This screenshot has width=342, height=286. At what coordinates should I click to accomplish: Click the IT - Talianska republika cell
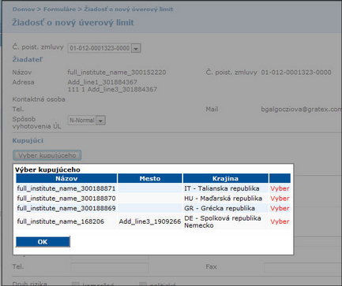(226, 188)
